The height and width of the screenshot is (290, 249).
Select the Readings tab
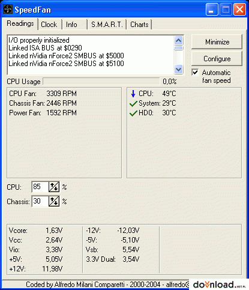point(20,23)
